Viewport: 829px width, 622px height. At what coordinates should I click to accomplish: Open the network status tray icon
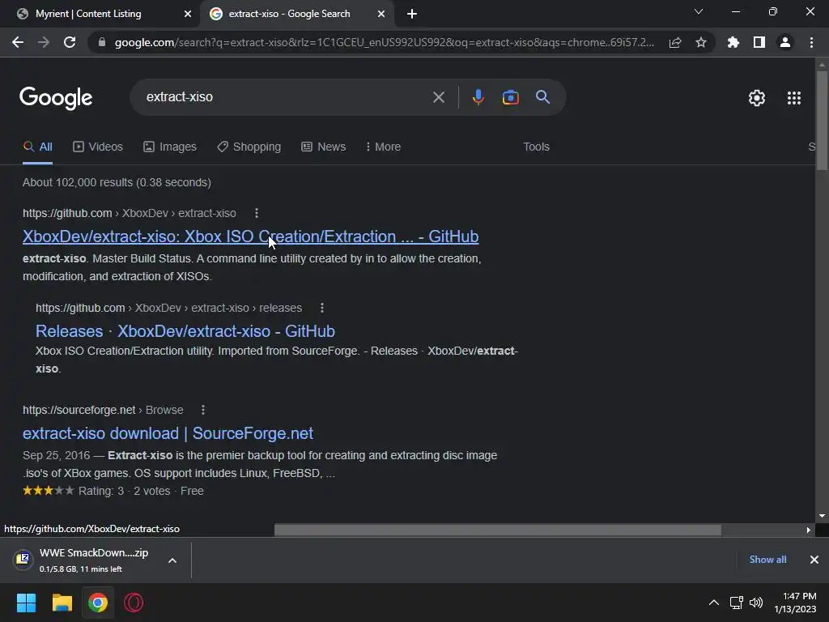coord(736,603)
